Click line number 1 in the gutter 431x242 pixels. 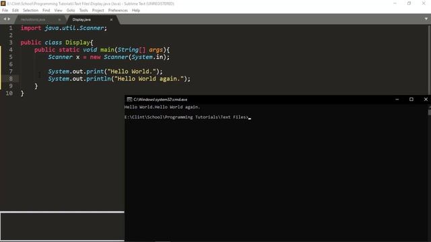coord(11,28)
